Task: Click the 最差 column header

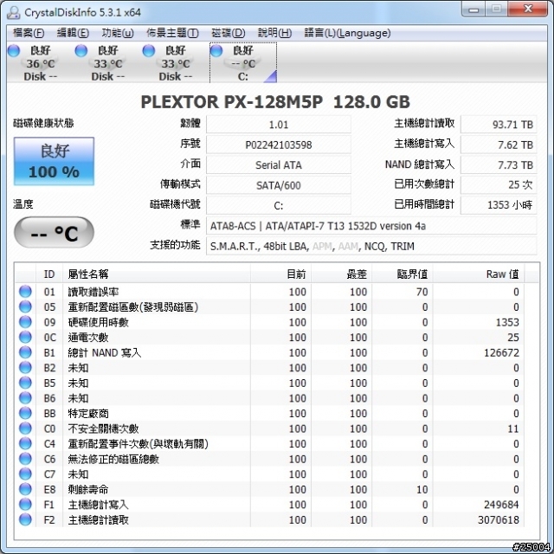Action: [x=341, y=274]
